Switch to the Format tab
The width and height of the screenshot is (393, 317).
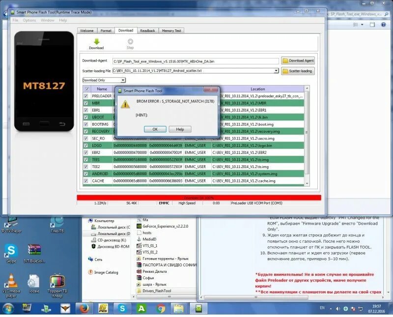click(x=106, y=30)
